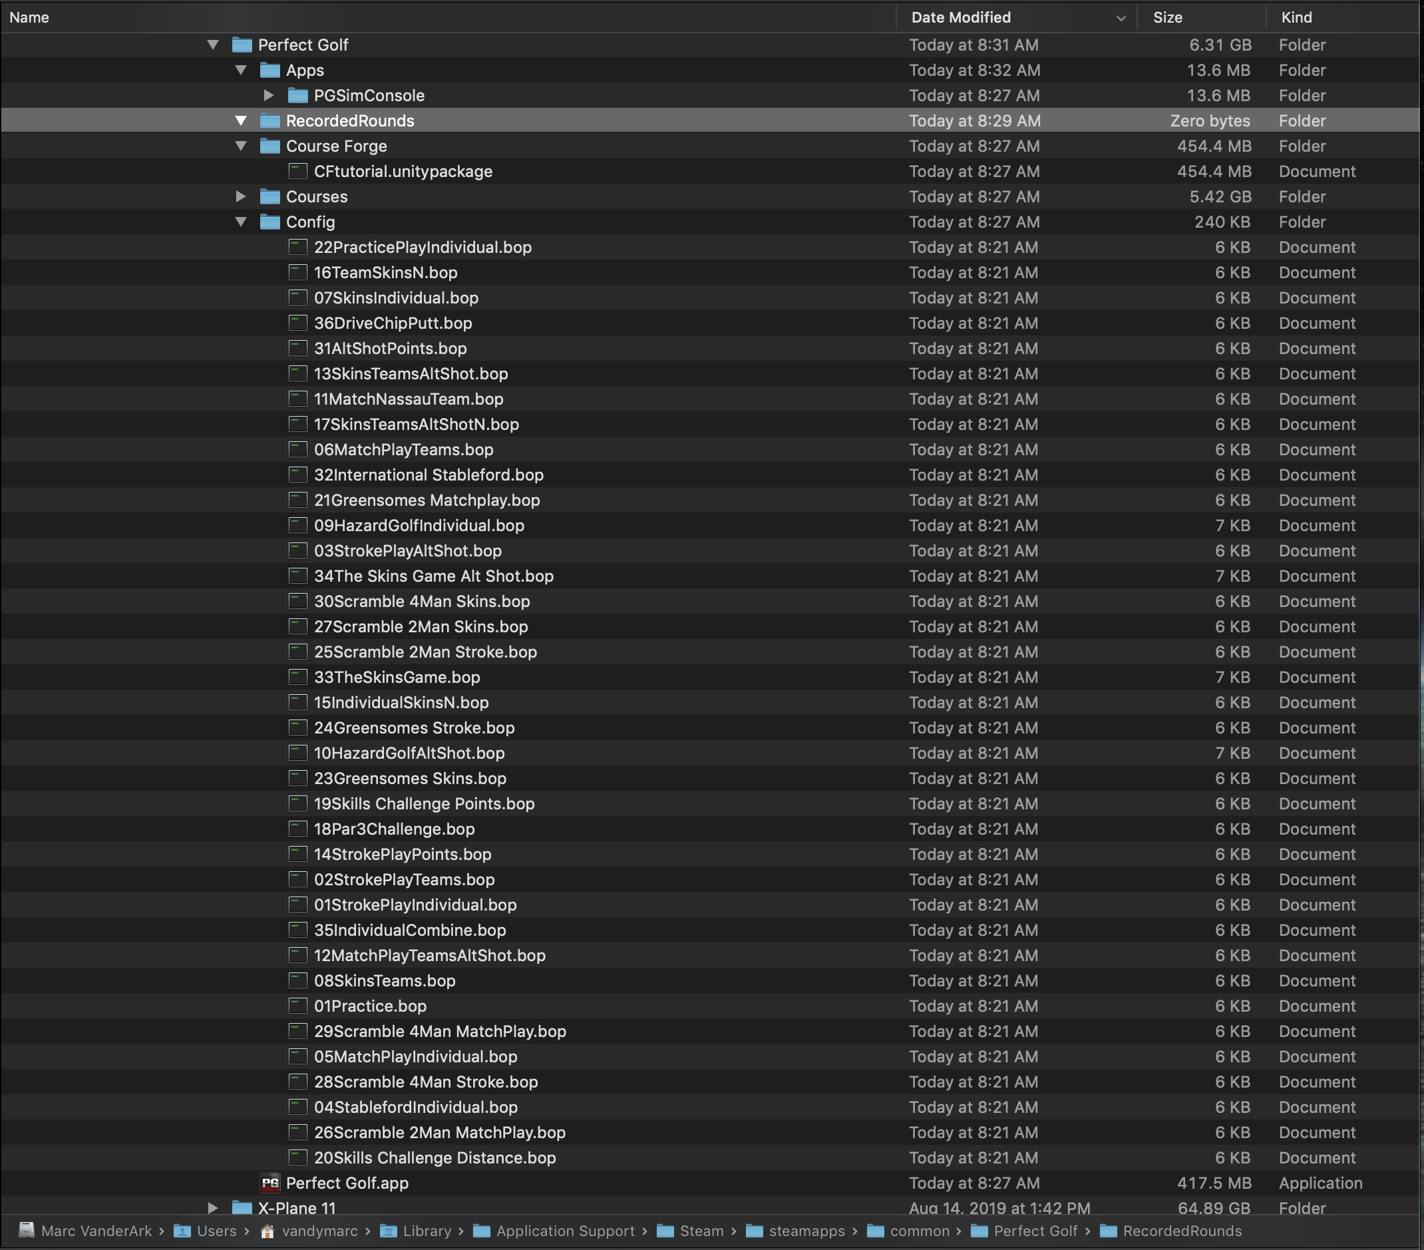Expand the X-Plane 11 folder
Viewport: 1424px width, 1250px height.
point(213,1207)
